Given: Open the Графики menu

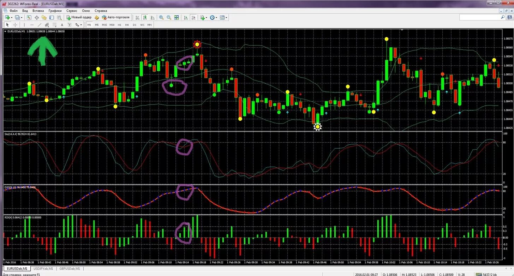Looking at the screenshot, I should coord(55,11).
